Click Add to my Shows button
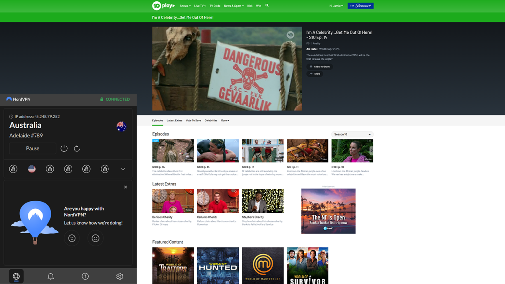 click(x=320, y=67)
